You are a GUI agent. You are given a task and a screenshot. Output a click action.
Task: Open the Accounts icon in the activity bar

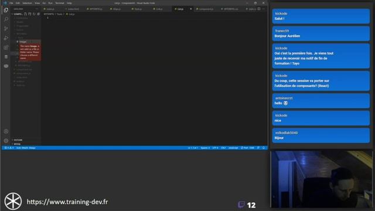[x=6, y=131]
